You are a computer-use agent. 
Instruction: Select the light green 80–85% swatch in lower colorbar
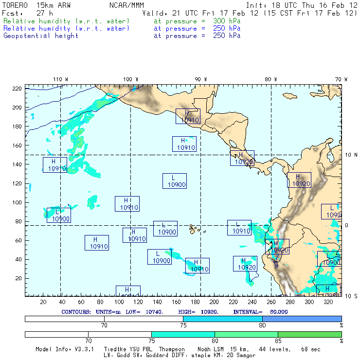click(x=246, y=334)
